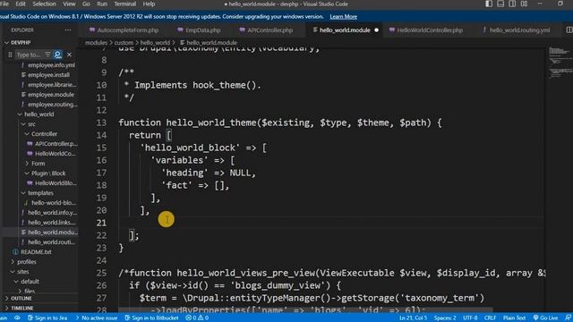
Task: Open hello_world.links file in the explorer
Action: tap(52, 223)
